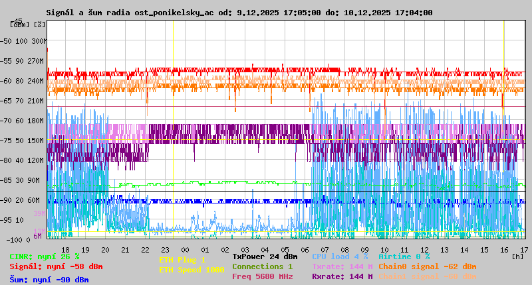
Task: Click the Chain0 signal -62 dBm entry
Action: 427,266
